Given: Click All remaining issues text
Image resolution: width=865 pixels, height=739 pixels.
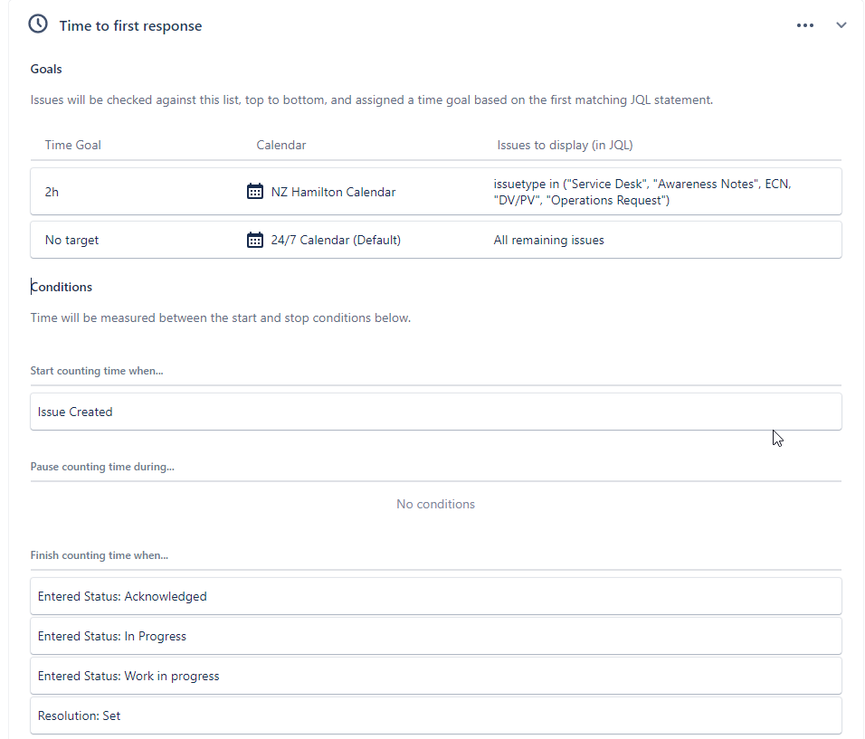Looking at the screenshot, I should point(548,240).
